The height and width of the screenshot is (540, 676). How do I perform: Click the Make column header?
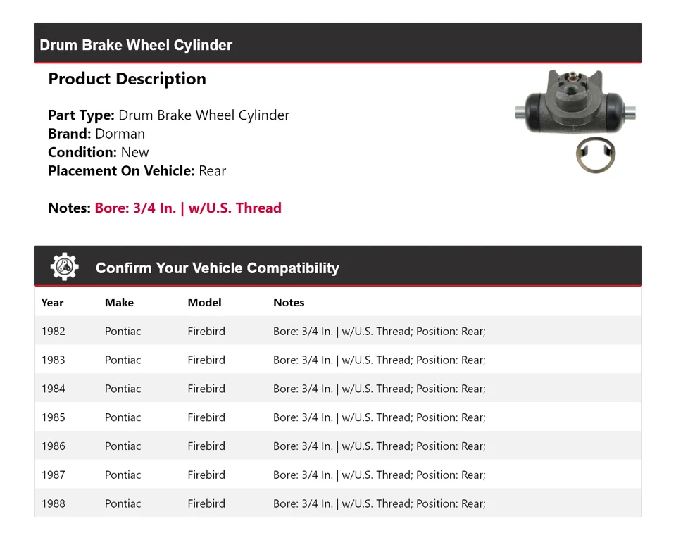[119, 303]
